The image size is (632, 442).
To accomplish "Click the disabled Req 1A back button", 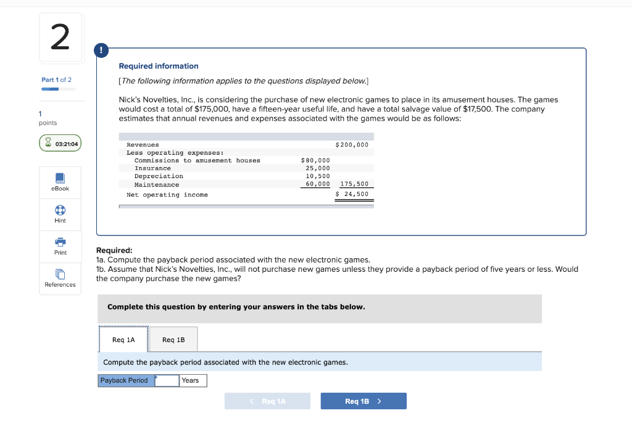I will coord(267,401).
